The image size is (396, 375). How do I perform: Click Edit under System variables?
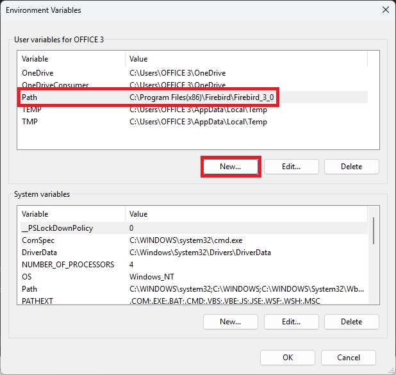[291, 322]
